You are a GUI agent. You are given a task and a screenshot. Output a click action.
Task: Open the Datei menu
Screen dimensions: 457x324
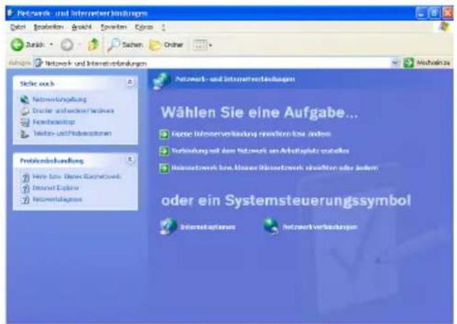coord(18,27)
